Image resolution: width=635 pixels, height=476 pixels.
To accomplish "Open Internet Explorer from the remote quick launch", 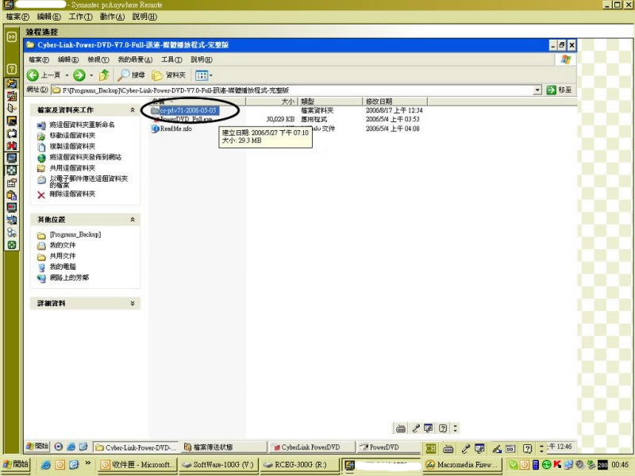I will (71, 447).
